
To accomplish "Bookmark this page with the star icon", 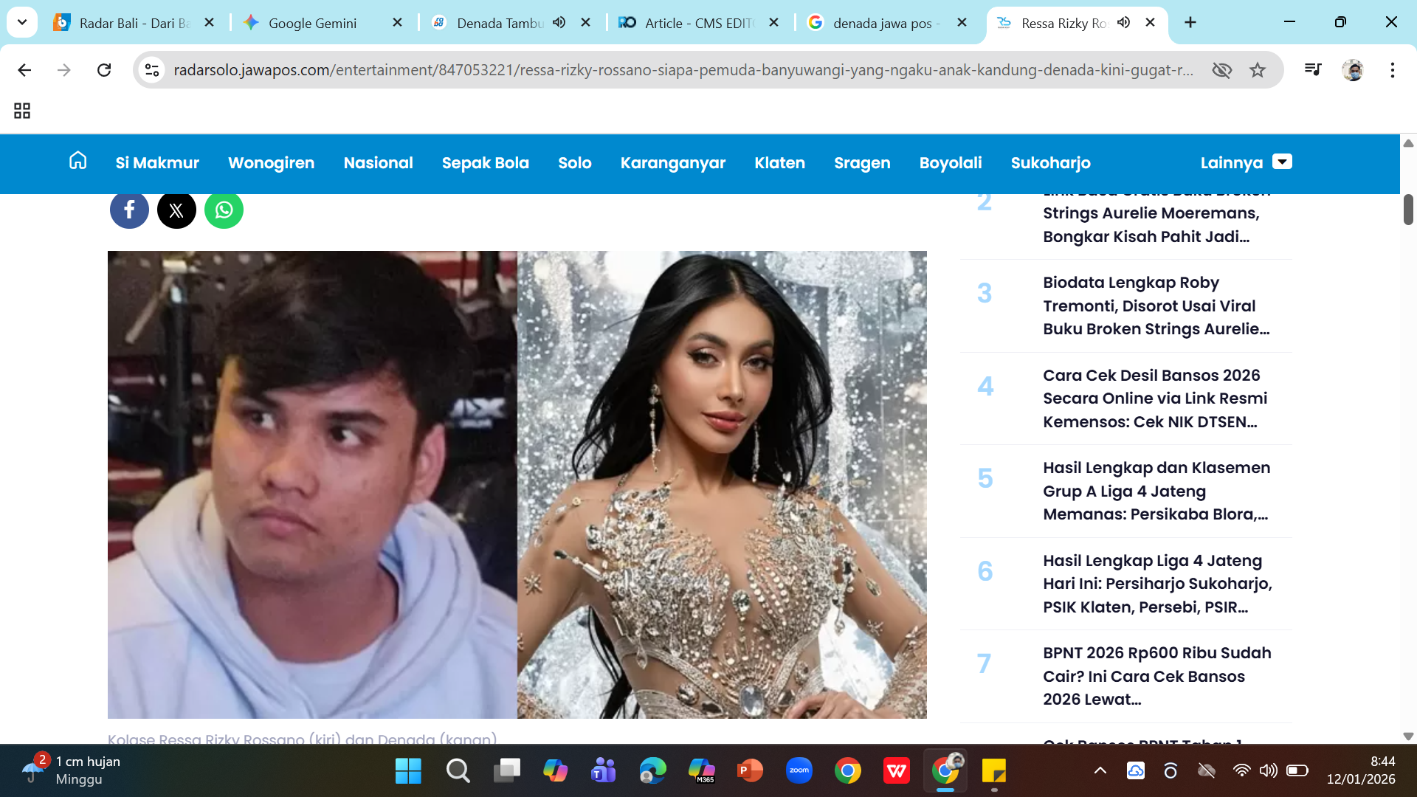I will tap(1257, 70).
